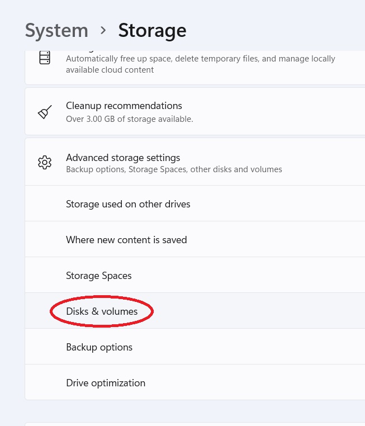Viewport: 365px width, 426px height.
Task: Click the Cleanup recommendations broom icon
Action: (x=45, y=112)
